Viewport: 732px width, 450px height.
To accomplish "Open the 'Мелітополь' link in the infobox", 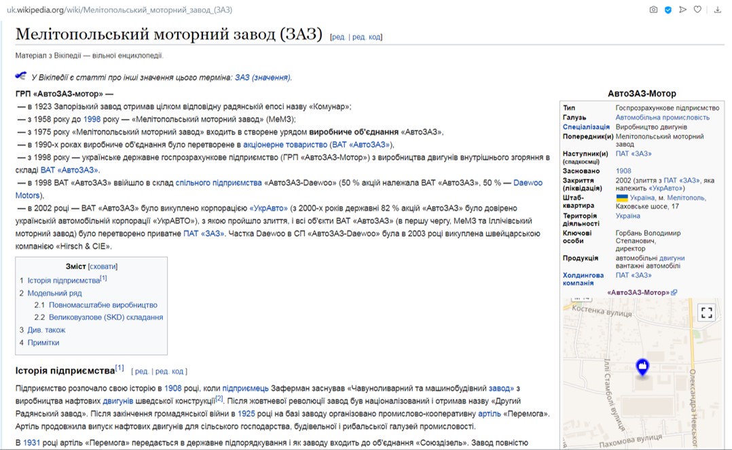I will (x=686, y=198).
